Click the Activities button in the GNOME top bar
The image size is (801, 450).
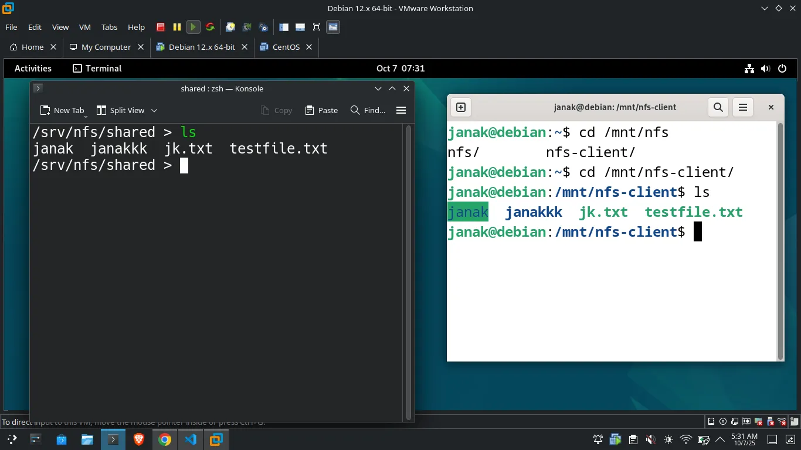coord(33,69)
